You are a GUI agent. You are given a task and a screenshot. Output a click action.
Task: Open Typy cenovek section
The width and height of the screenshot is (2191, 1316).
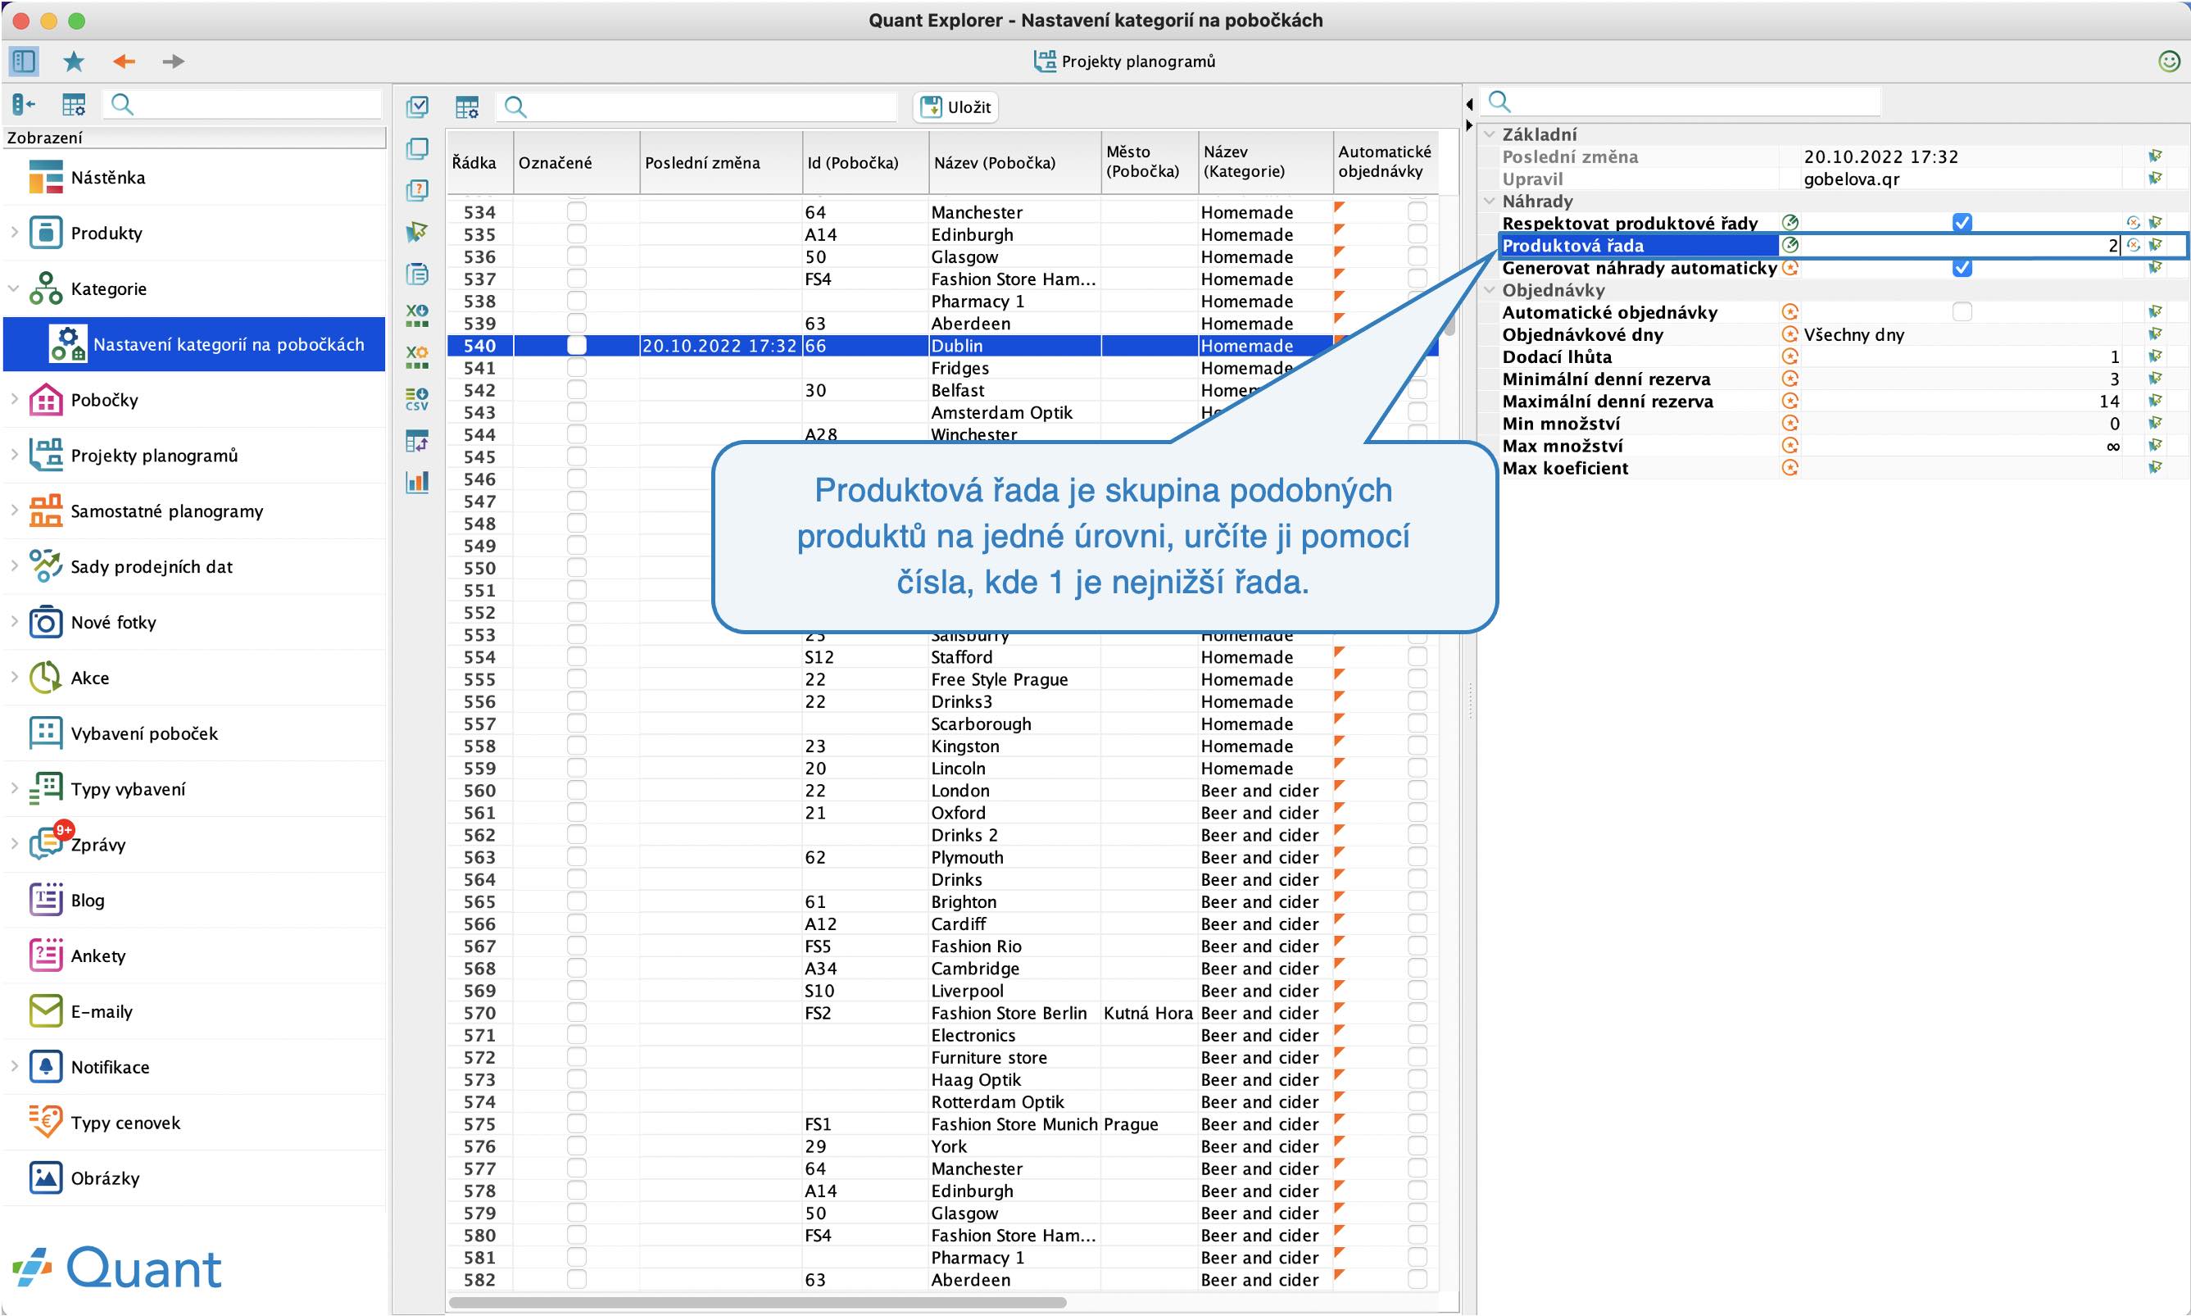pyautogui.click(x=194, y=1123)
